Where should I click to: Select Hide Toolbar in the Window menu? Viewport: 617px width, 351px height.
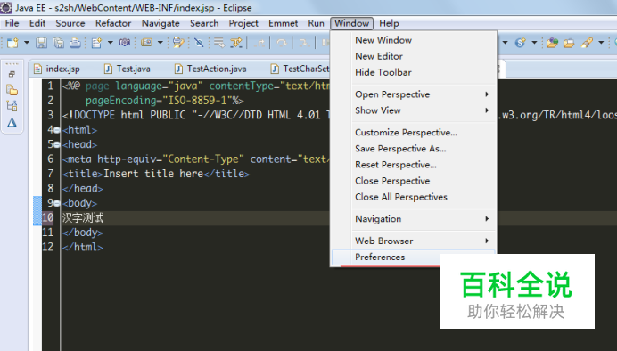[413, 72]
